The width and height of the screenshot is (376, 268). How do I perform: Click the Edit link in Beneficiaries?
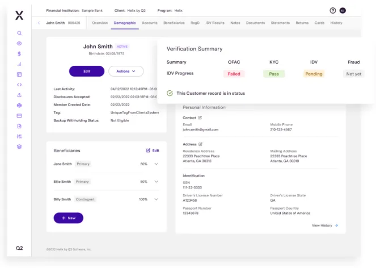point(153,150)
